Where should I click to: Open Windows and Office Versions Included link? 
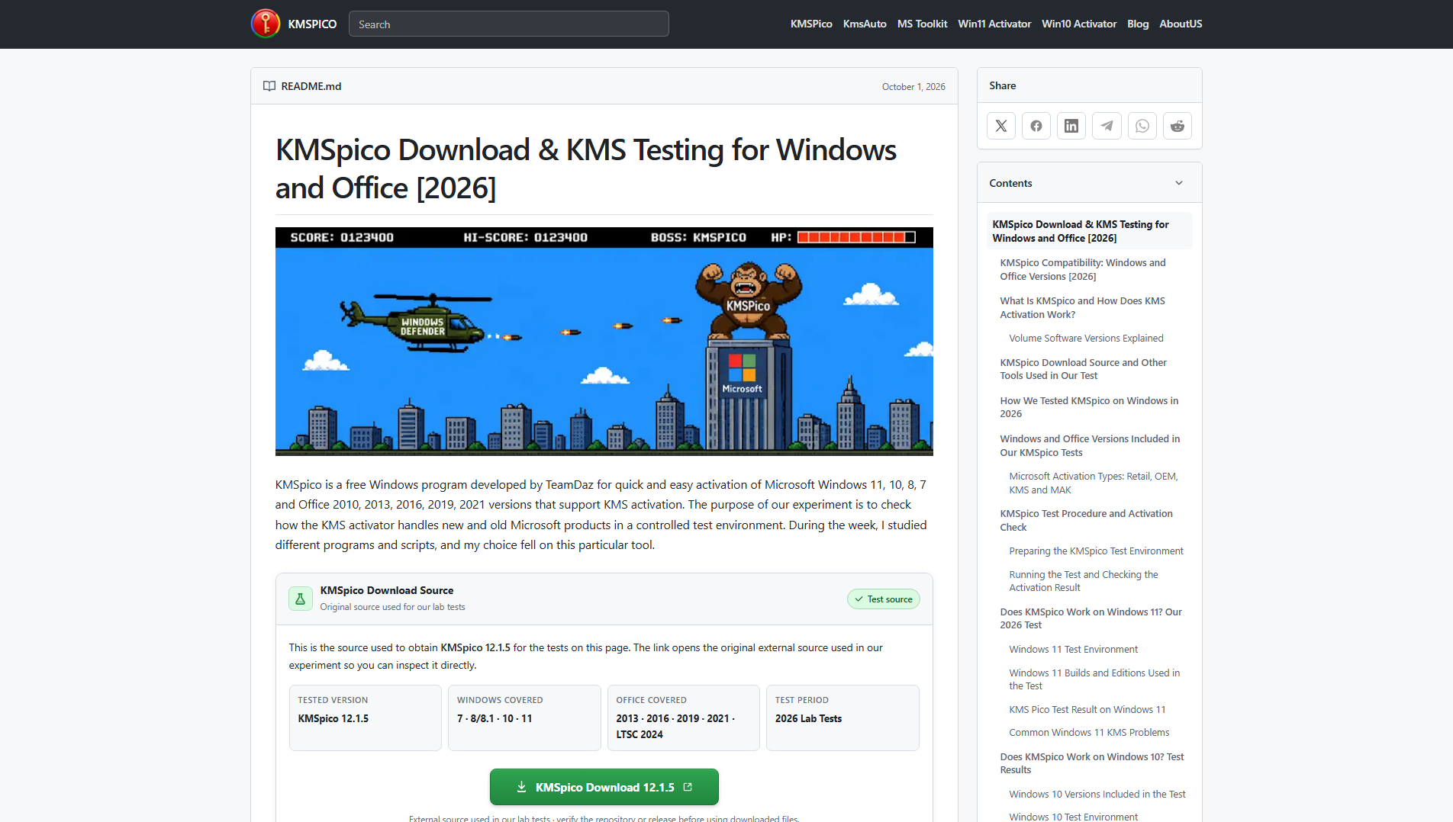[x=1090, y=445]
